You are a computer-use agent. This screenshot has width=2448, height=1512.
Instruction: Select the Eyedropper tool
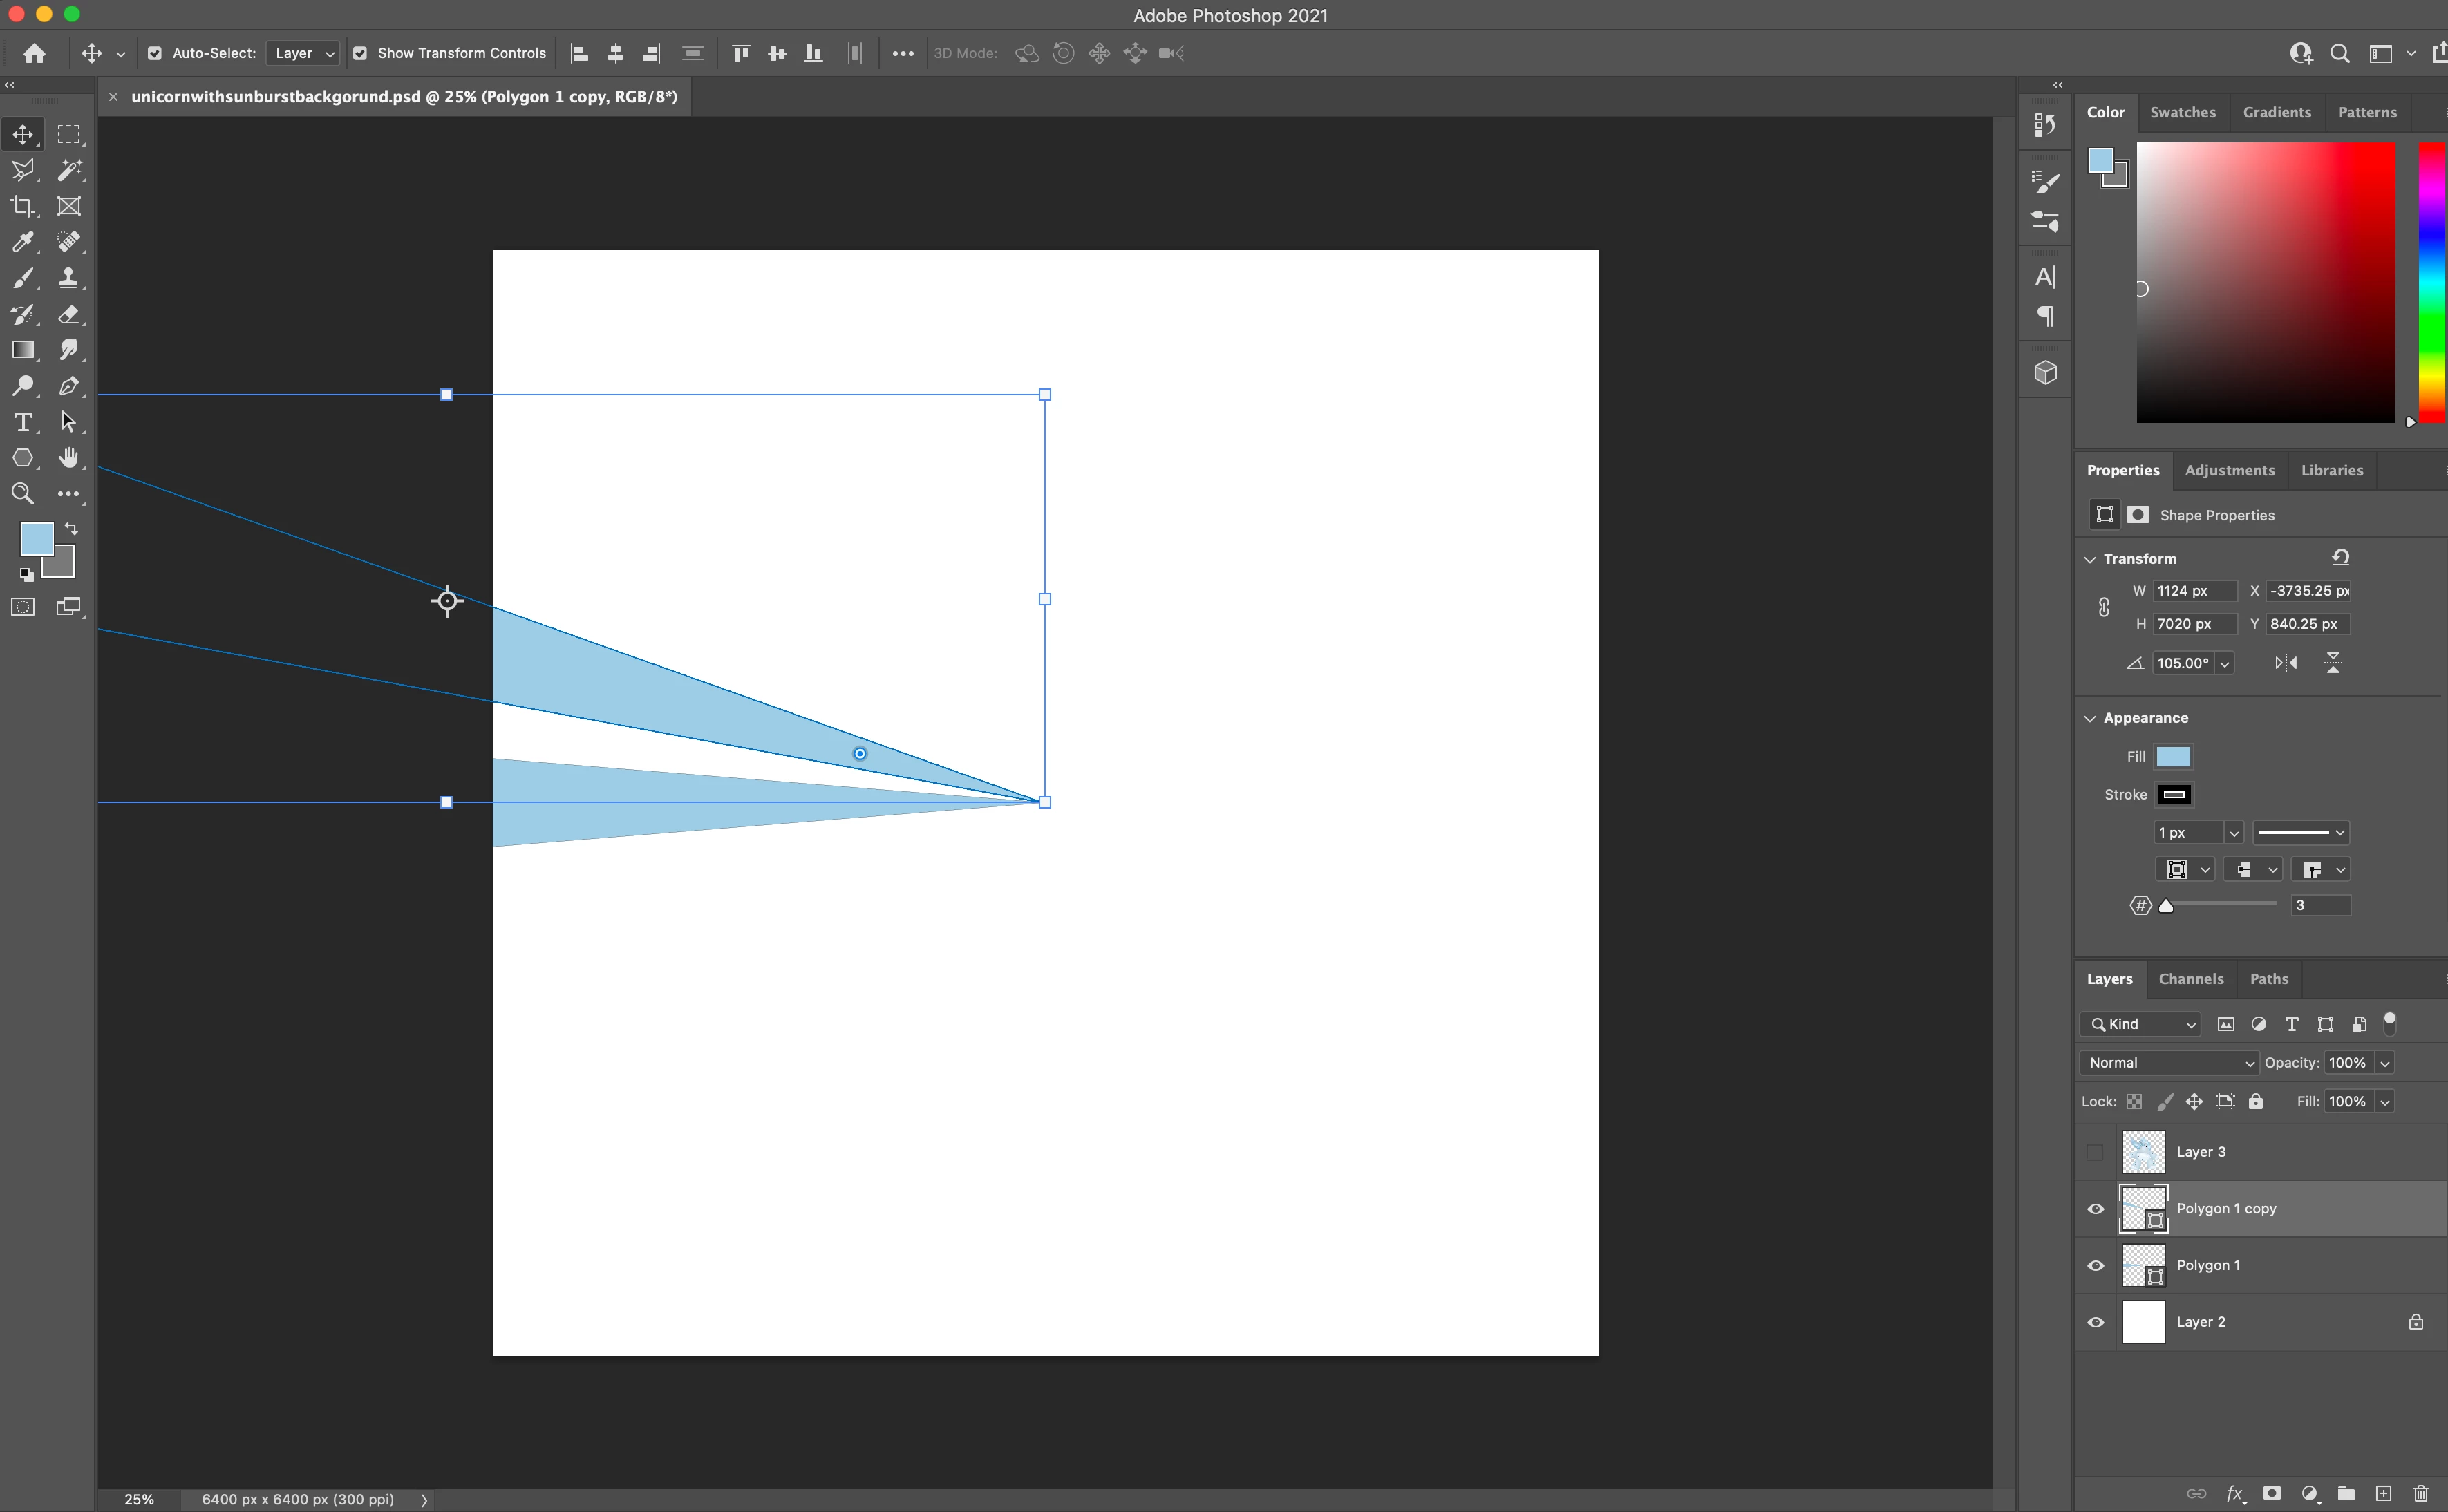pyautogui.click(x=22, y=242)
